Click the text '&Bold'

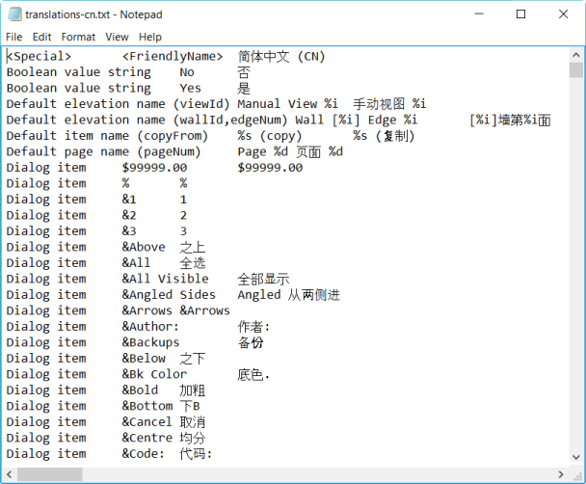[x=140, y=390]
